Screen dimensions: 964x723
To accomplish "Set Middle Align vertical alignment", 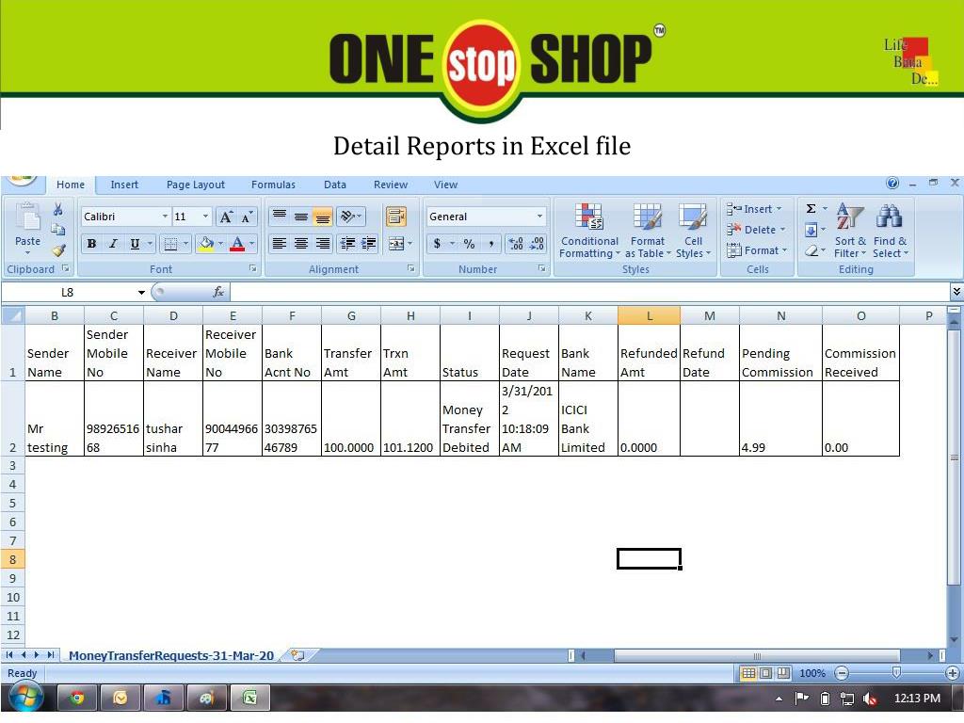I will click(300, 216).
